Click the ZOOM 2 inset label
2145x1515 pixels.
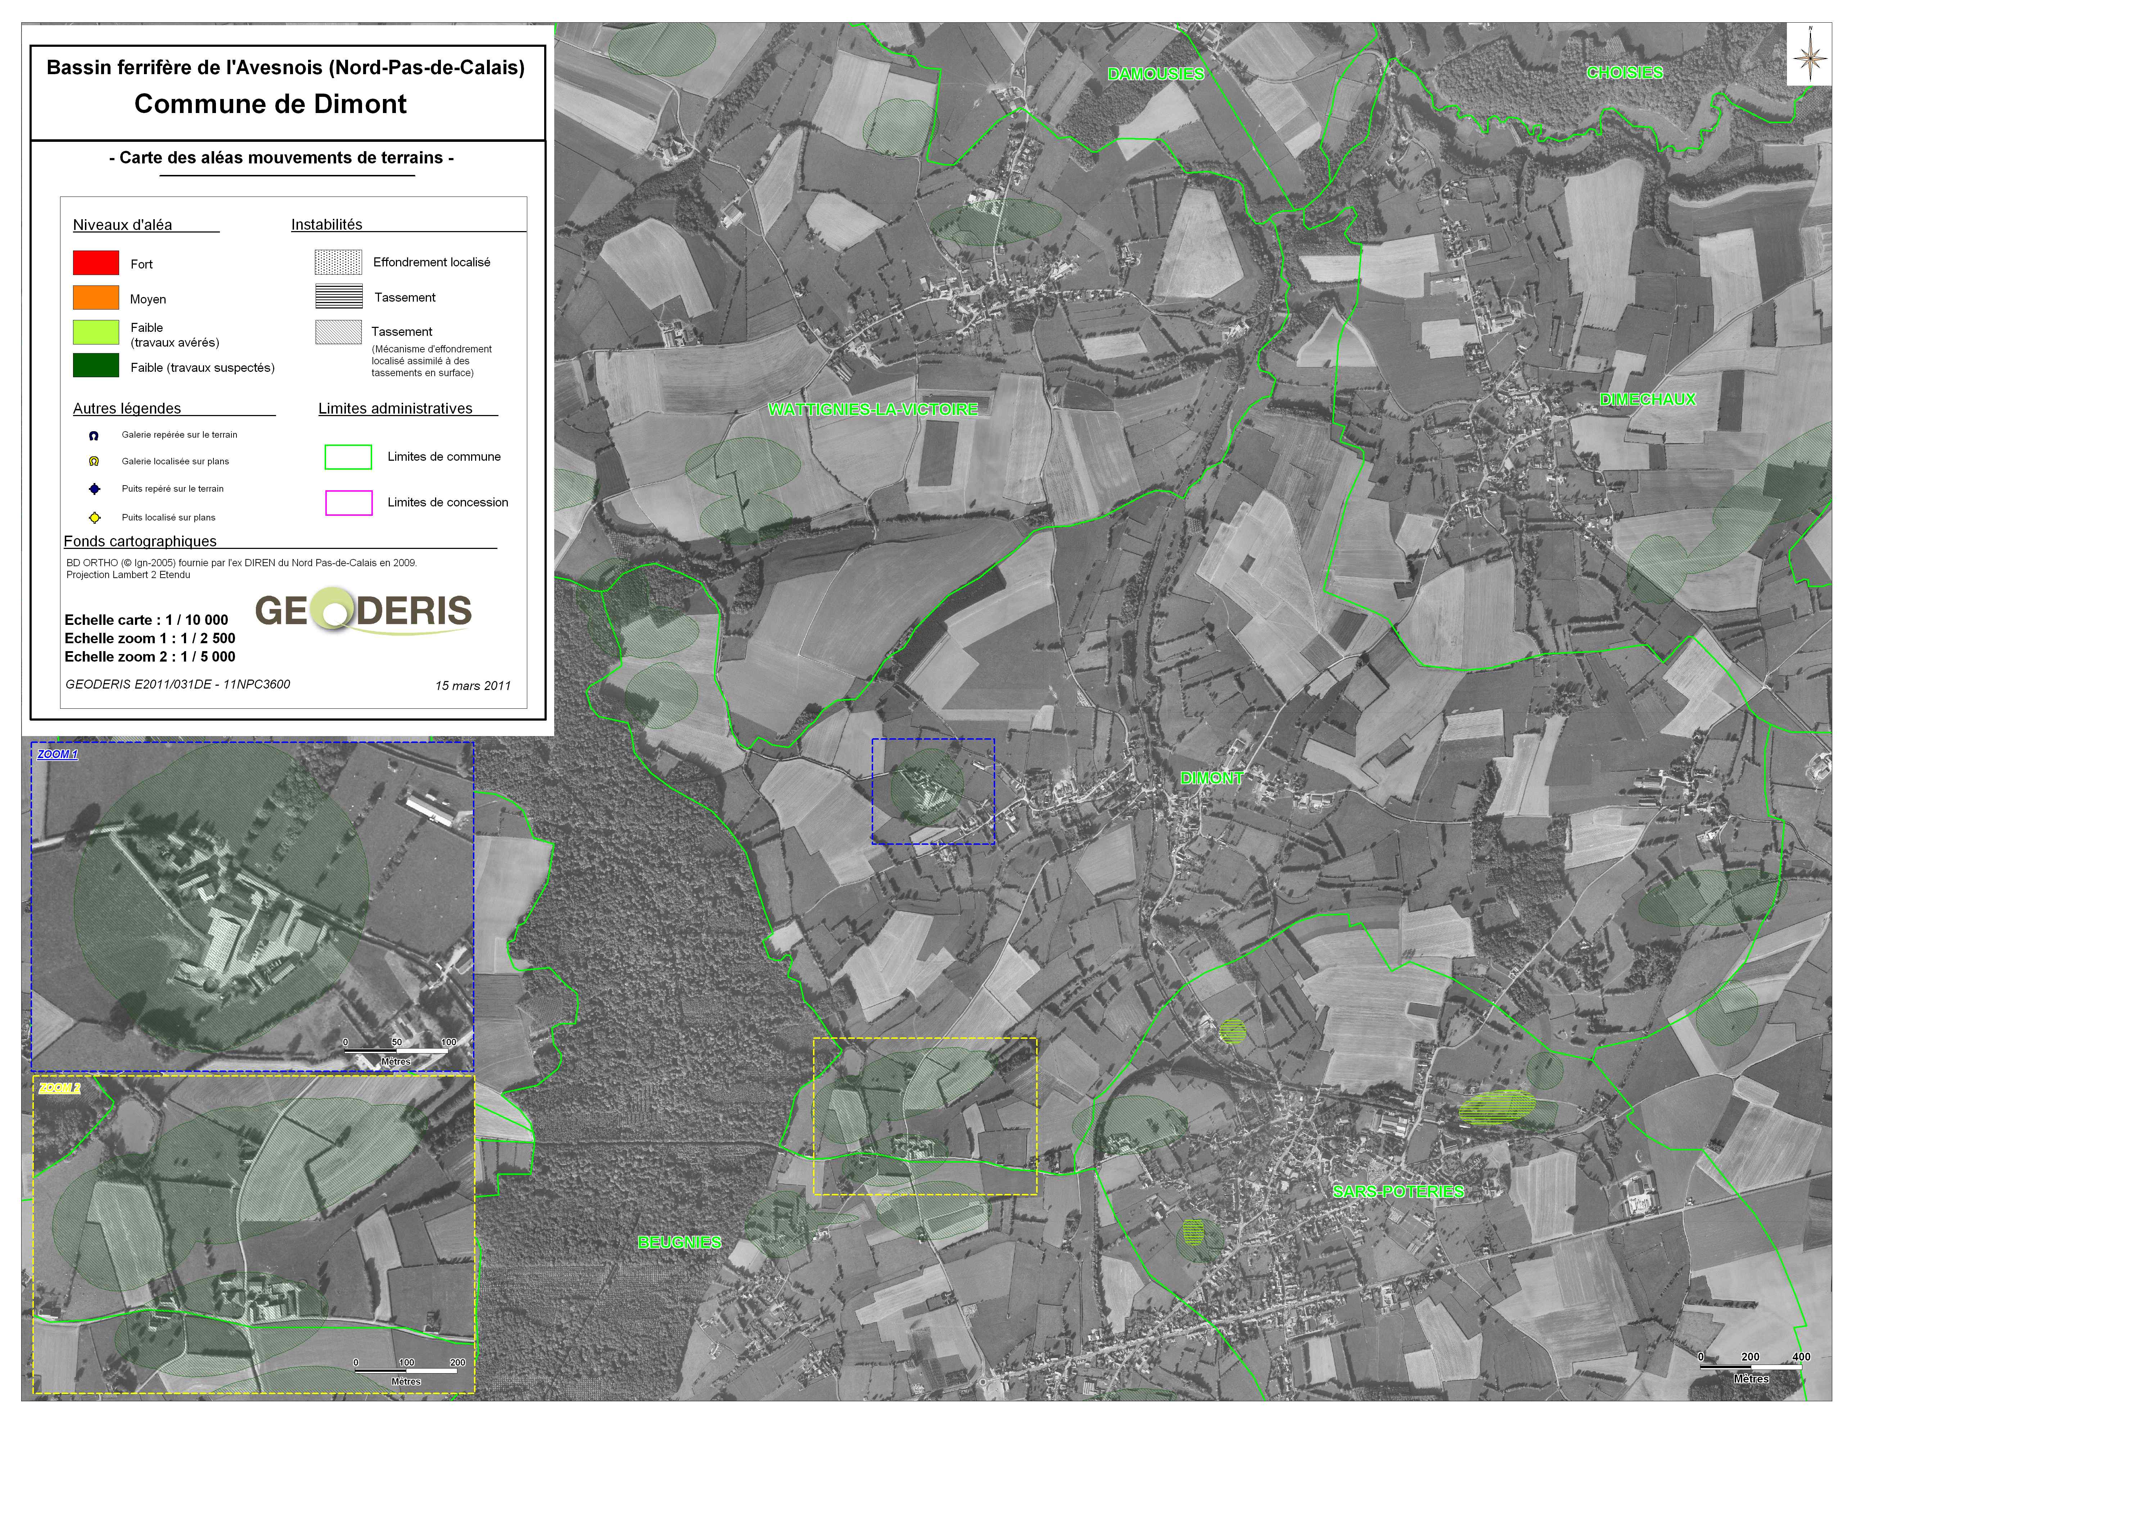click(x=59, y=1089)
